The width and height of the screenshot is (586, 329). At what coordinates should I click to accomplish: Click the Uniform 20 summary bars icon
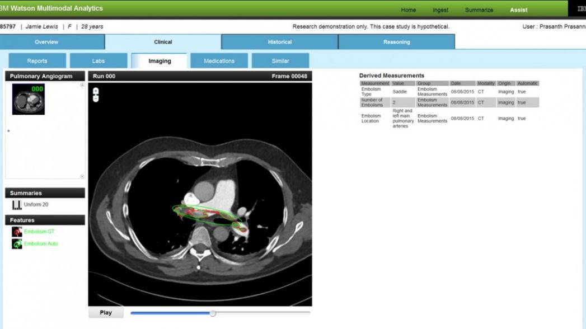point(17,205)
